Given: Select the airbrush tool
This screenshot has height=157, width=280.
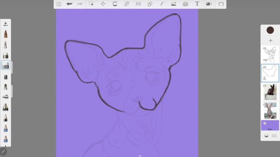Looking at the screenshot, I should point(6,97).
